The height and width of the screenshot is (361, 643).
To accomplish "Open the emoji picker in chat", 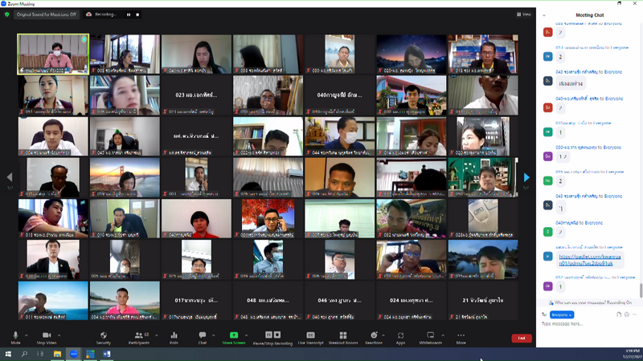I will tap(627, 314).
